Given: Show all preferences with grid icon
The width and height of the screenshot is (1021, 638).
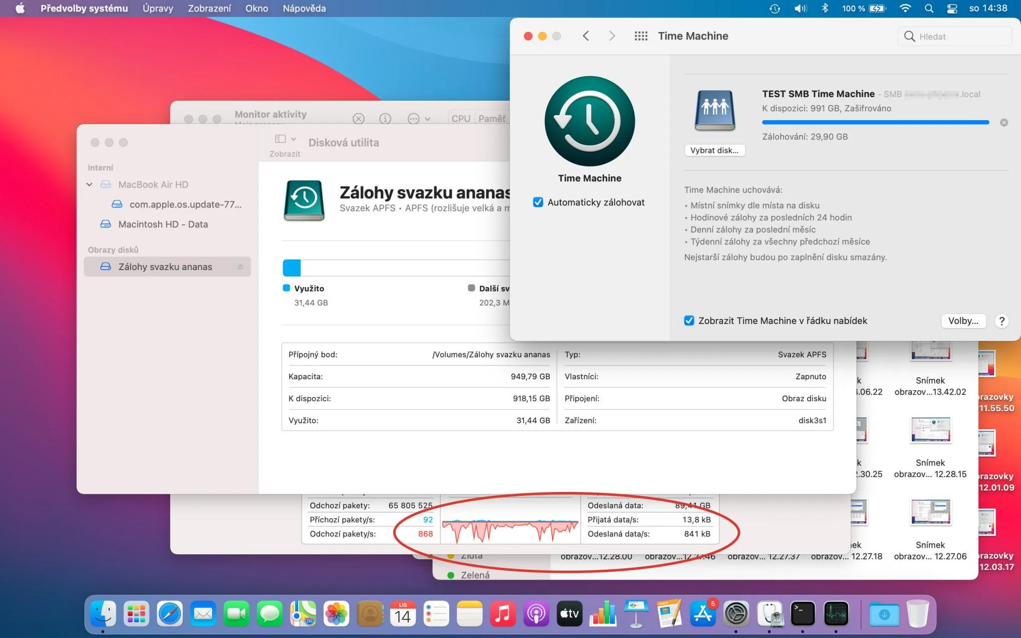Looking at the screenshot, I should pyautogui.click(x=641, y=36).
